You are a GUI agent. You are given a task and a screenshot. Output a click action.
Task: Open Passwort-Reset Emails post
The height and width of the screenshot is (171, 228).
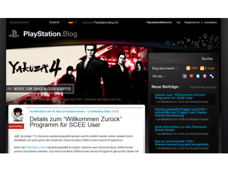tap(181, 128)
